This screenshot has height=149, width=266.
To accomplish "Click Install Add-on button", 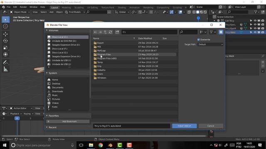I will point(185,126).
